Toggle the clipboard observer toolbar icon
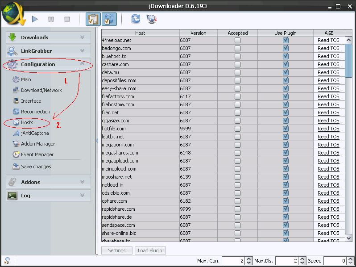The height and width of the screenshot is (267, 356). (x=93, y=19)
